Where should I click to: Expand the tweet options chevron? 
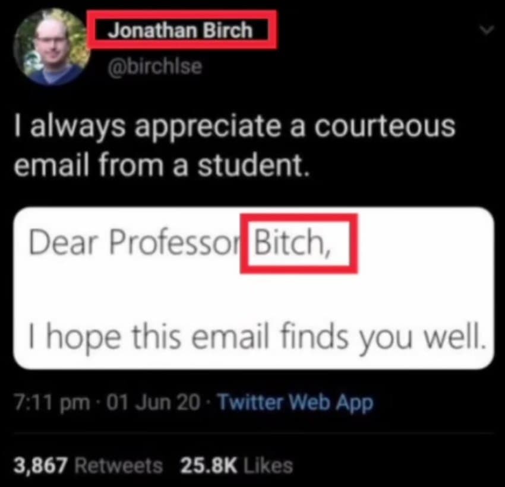click(487, 30)
